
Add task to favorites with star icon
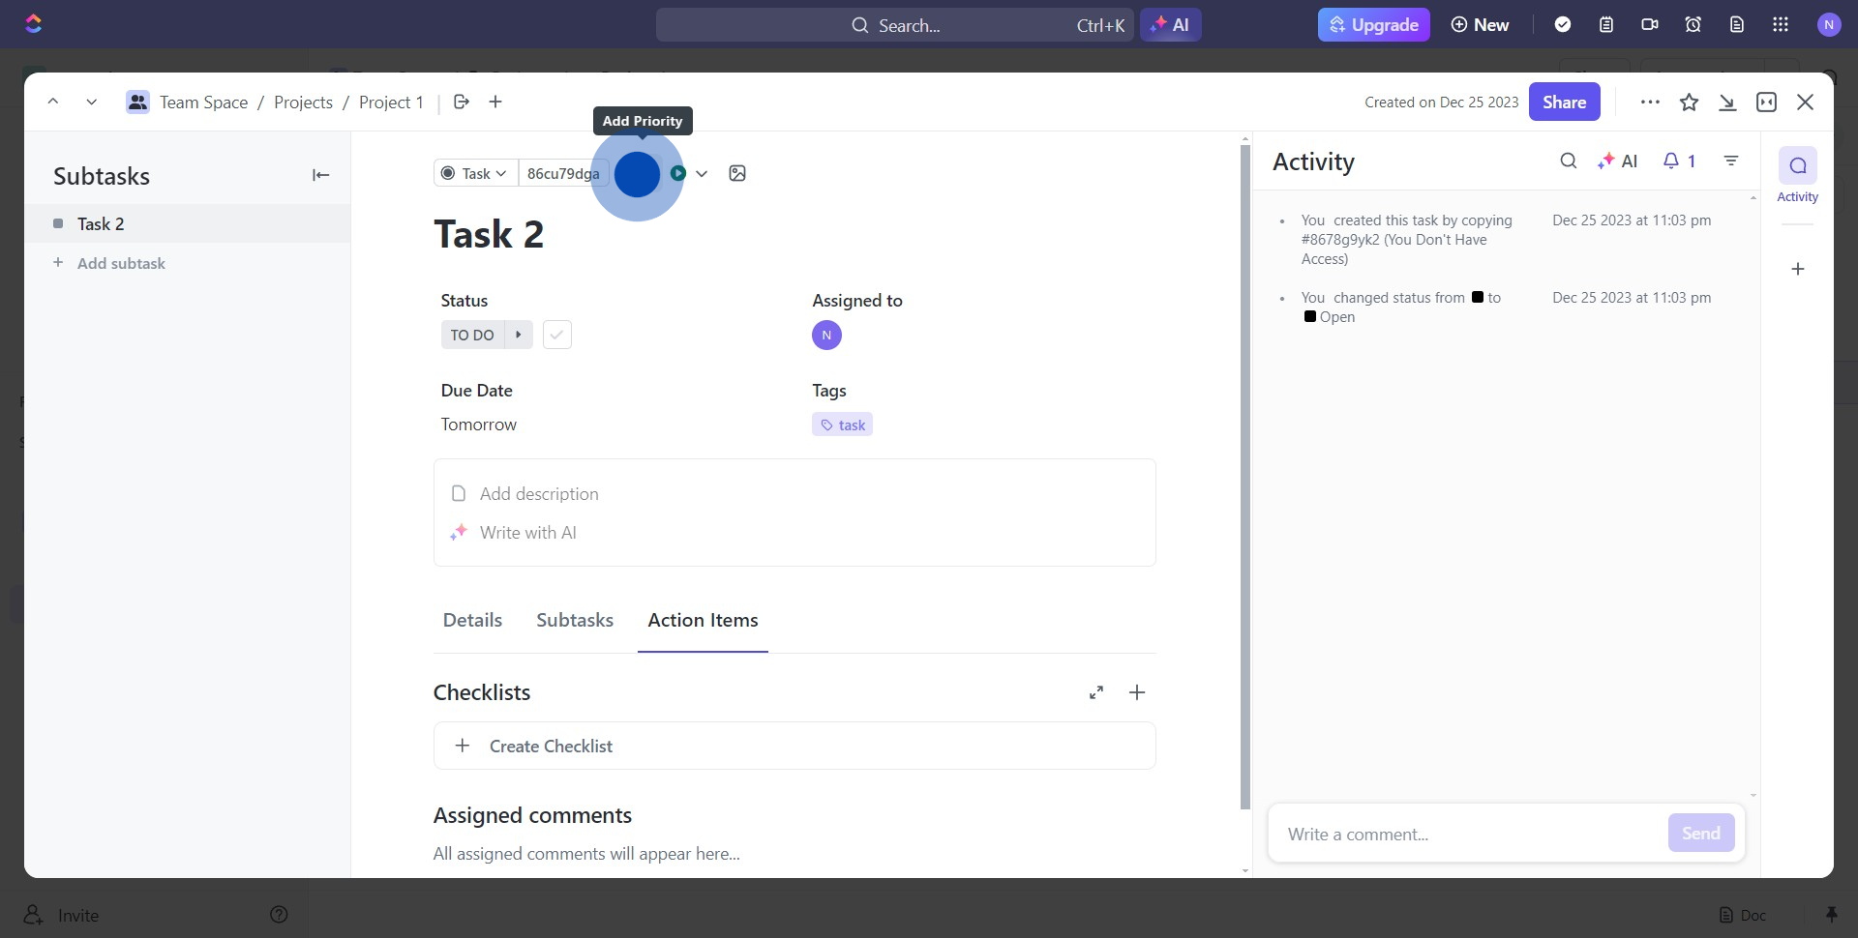click(1689, 103)
